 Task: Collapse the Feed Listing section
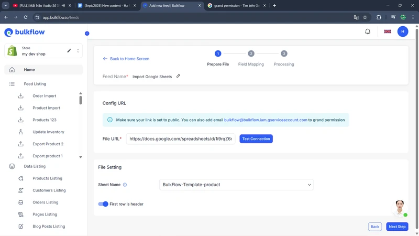[x=35, y=84]
